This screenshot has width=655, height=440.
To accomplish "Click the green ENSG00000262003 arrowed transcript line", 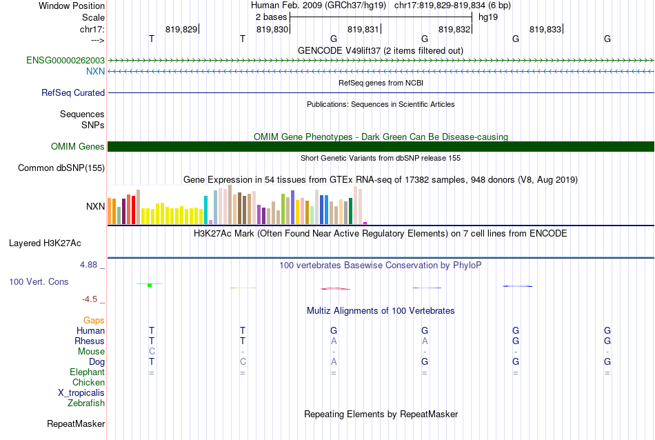I will (381, 61).
